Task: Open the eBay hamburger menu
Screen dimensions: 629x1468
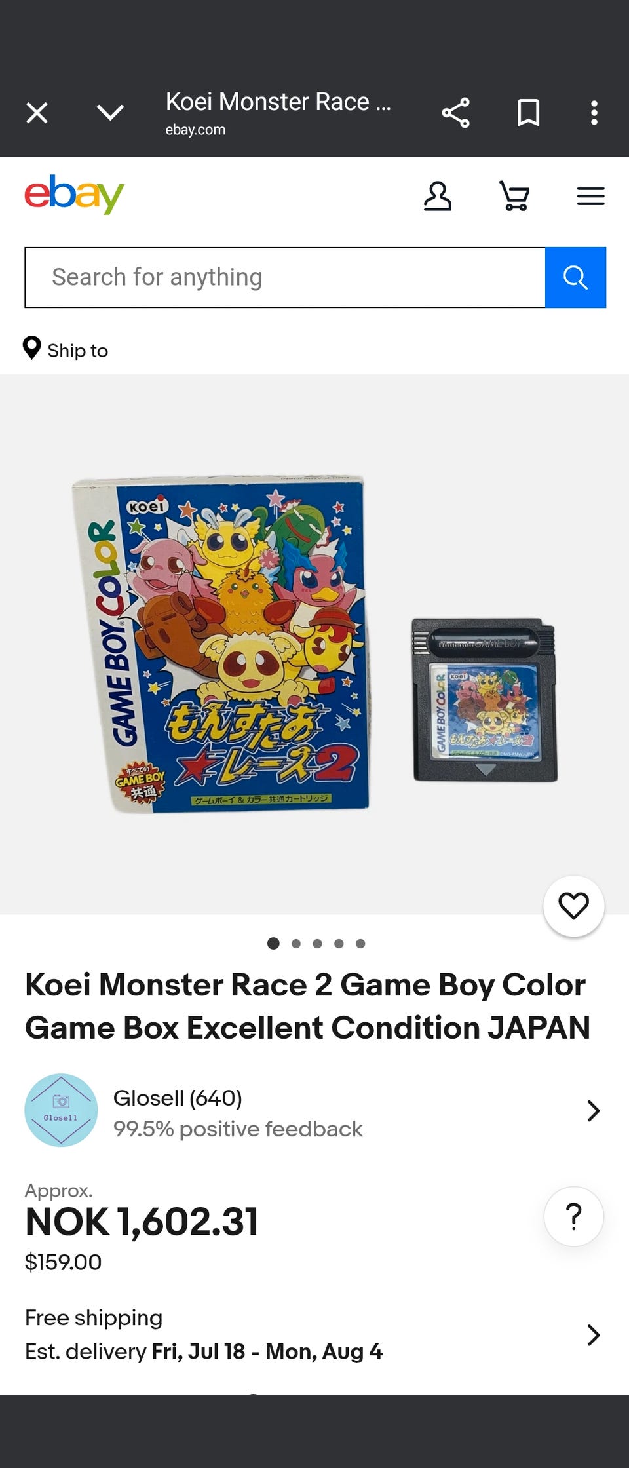Action: [590, 196]
